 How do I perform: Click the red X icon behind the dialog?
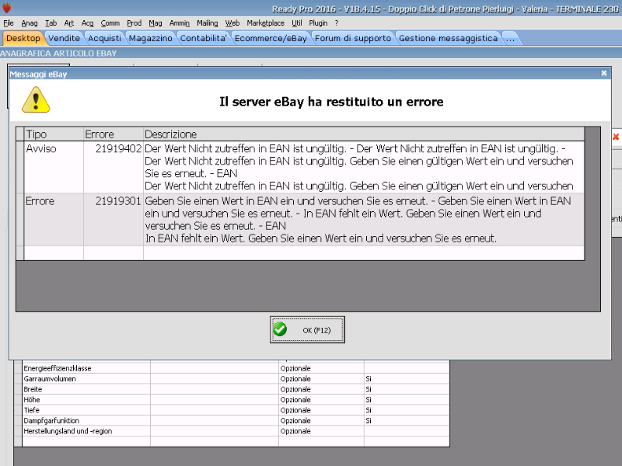coord(616,137)
